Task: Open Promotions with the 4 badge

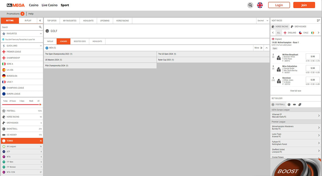Action: coord(15,14)
